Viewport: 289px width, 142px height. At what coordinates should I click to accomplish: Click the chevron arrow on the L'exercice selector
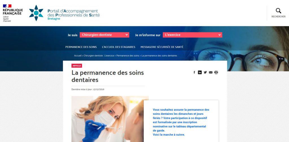tap(219, 35)
